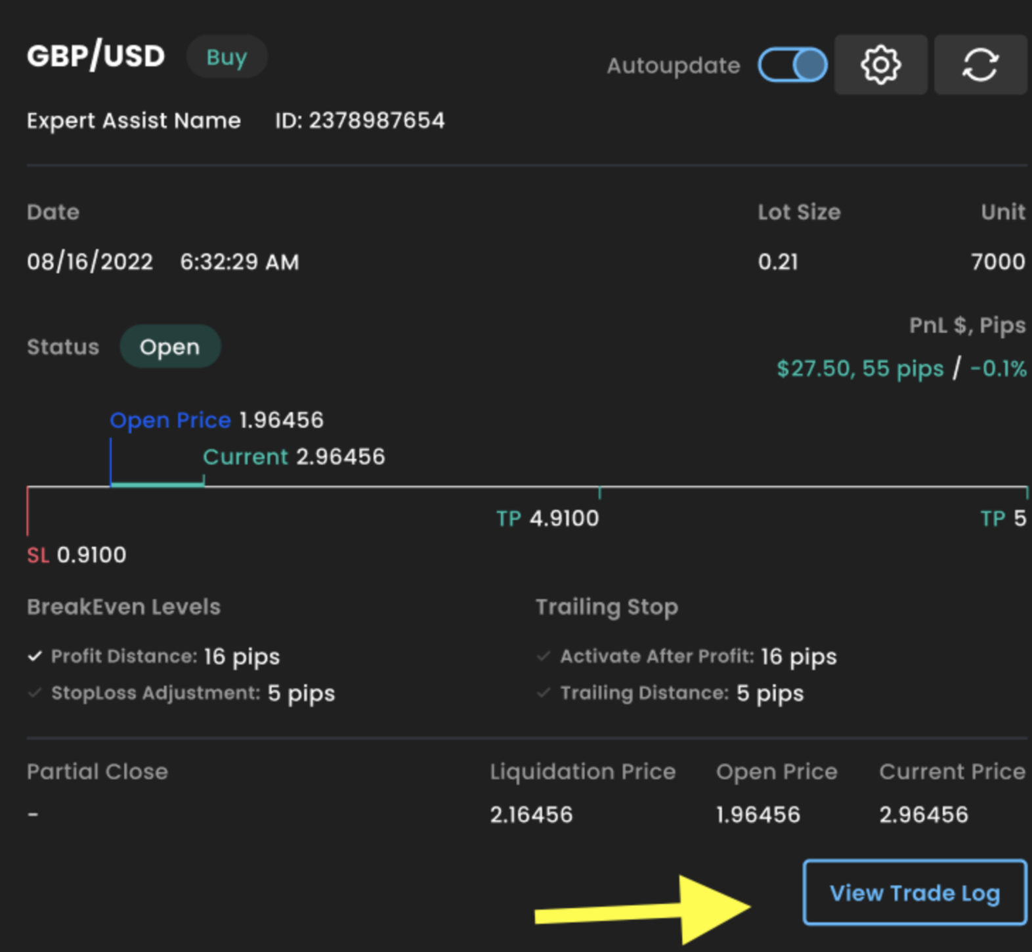Click the GBP/USD pair title
Image resolution: width=1032 pixels, height=952 pixels.
(96, 56)
